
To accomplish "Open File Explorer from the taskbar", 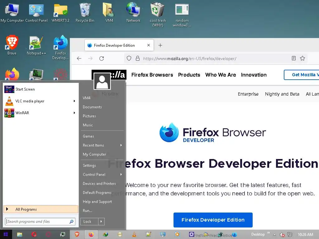I will 20,235.
